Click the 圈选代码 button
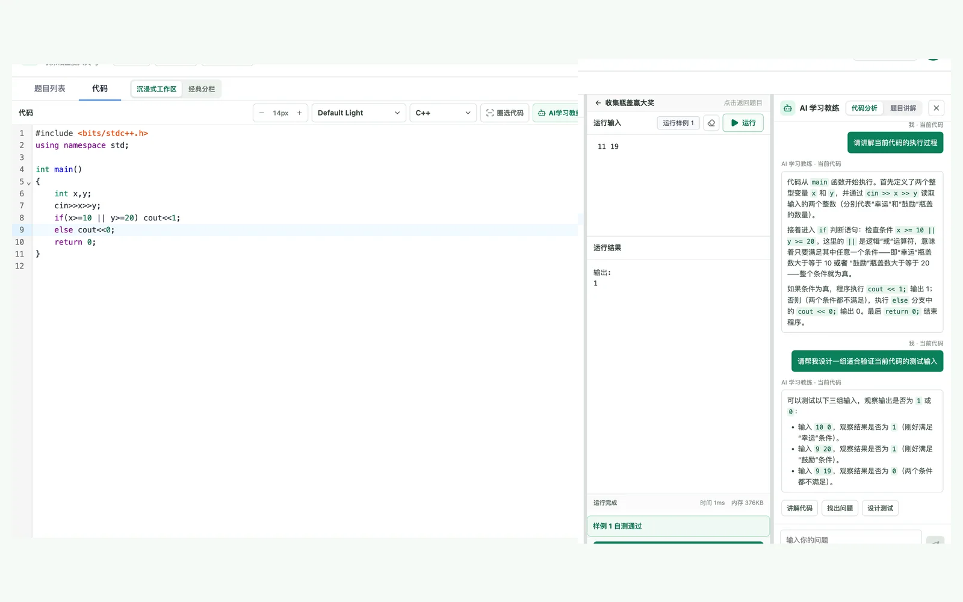 [x=505, y=113]
